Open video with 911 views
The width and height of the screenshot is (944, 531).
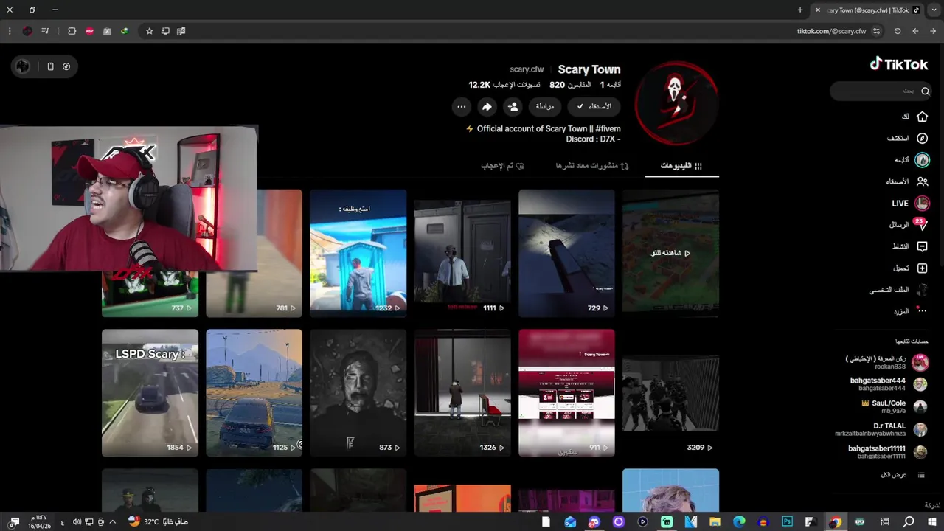(x=566, y=392)
